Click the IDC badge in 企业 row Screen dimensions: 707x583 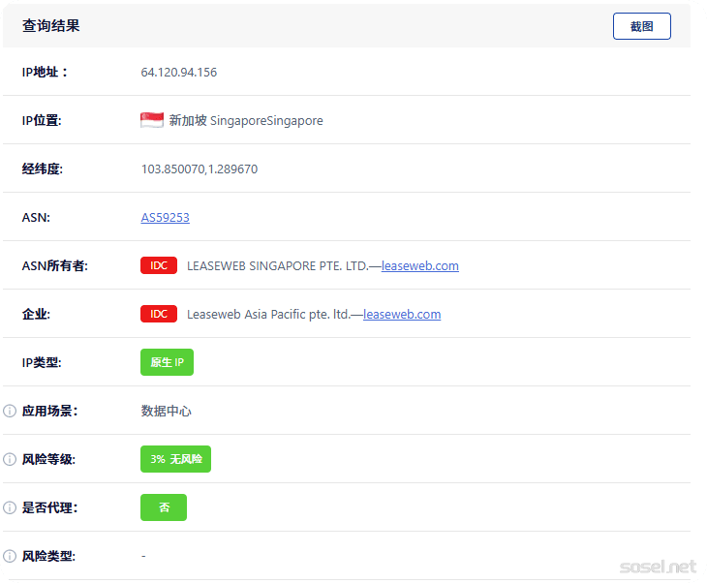coord(159,314)
